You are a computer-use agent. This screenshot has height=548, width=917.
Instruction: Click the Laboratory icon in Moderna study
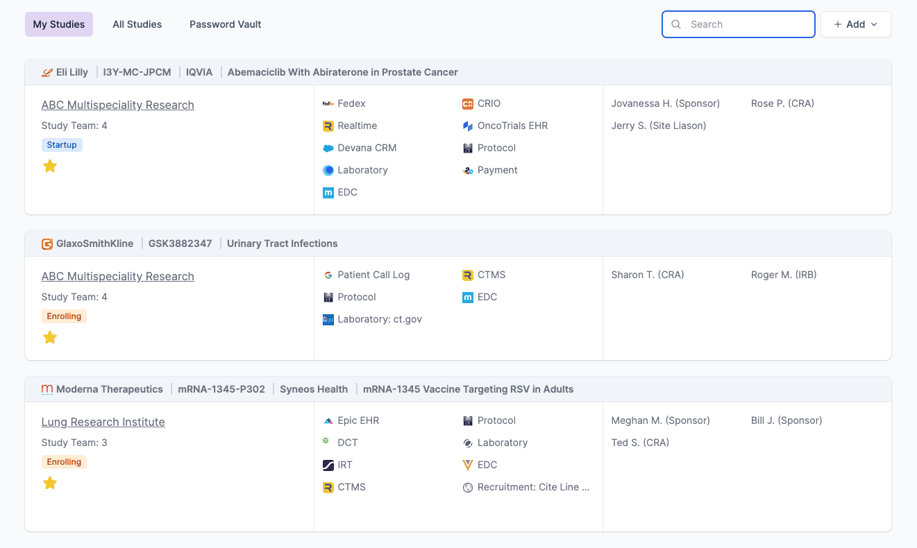pos(468,443)
